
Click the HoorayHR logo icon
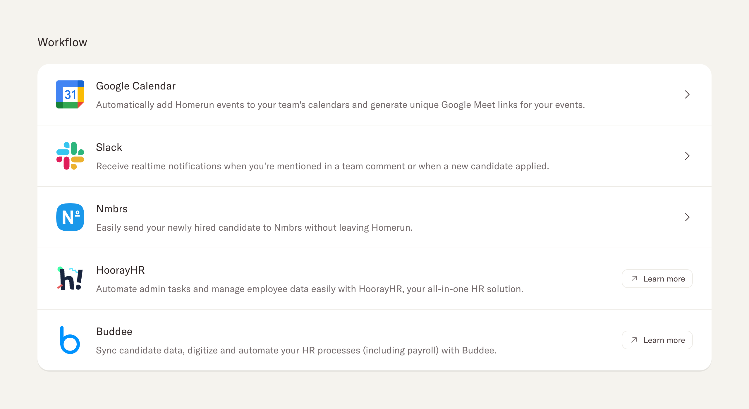pyautogui.click(x=70, y=279)
